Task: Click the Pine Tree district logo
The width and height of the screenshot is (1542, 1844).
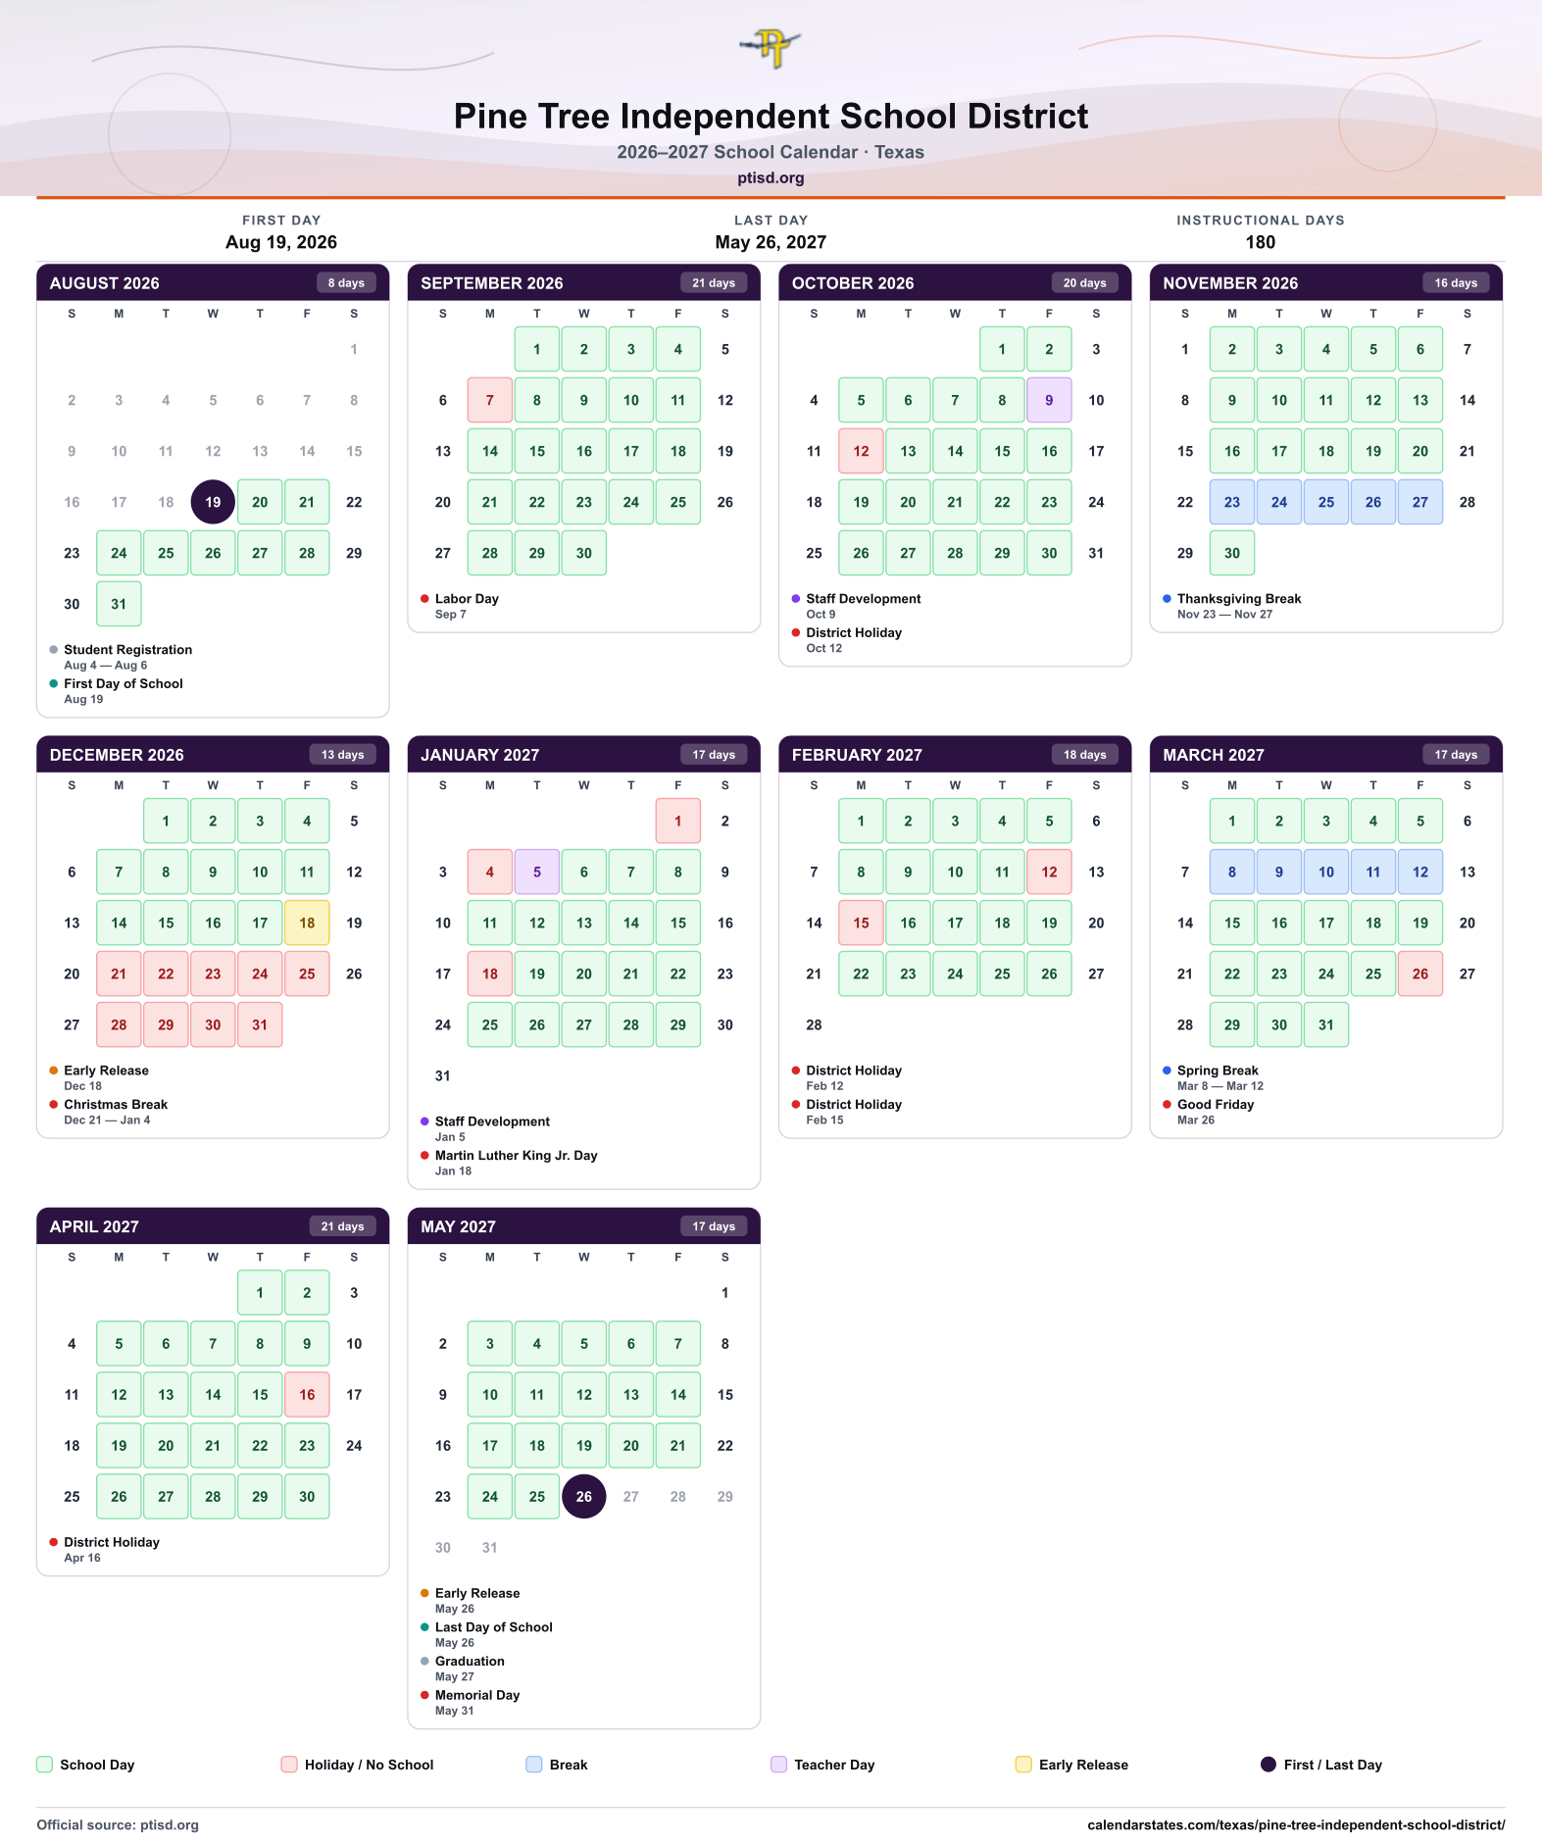Action: coord(771,47)
